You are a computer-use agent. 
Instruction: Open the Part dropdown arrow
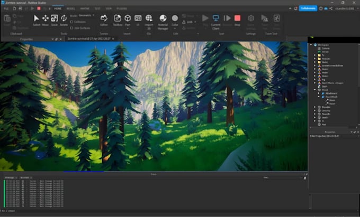[128, 29]
